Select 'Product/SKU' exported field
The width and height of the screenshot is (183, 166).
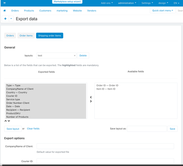coord(46,113)
